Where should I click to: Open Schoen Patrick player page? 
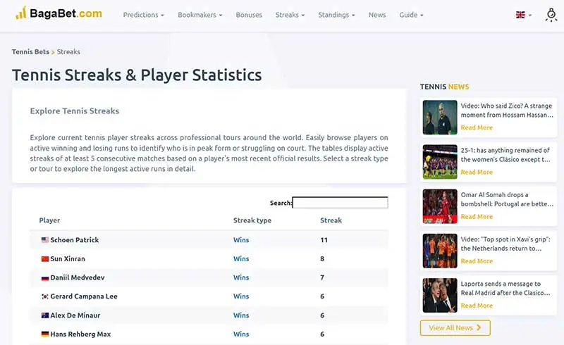pos(75,239)
